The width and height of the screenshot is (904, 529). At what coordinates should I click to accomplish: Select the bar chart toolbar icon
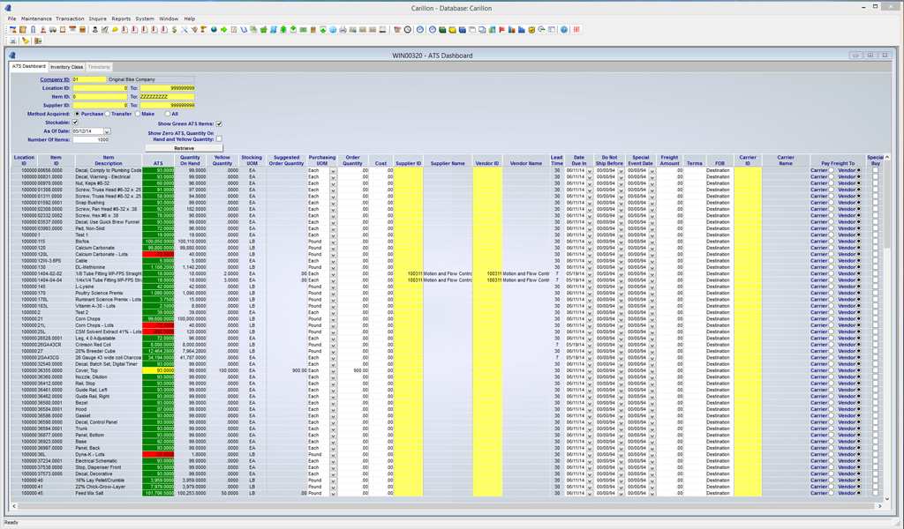tap(511, 30)
